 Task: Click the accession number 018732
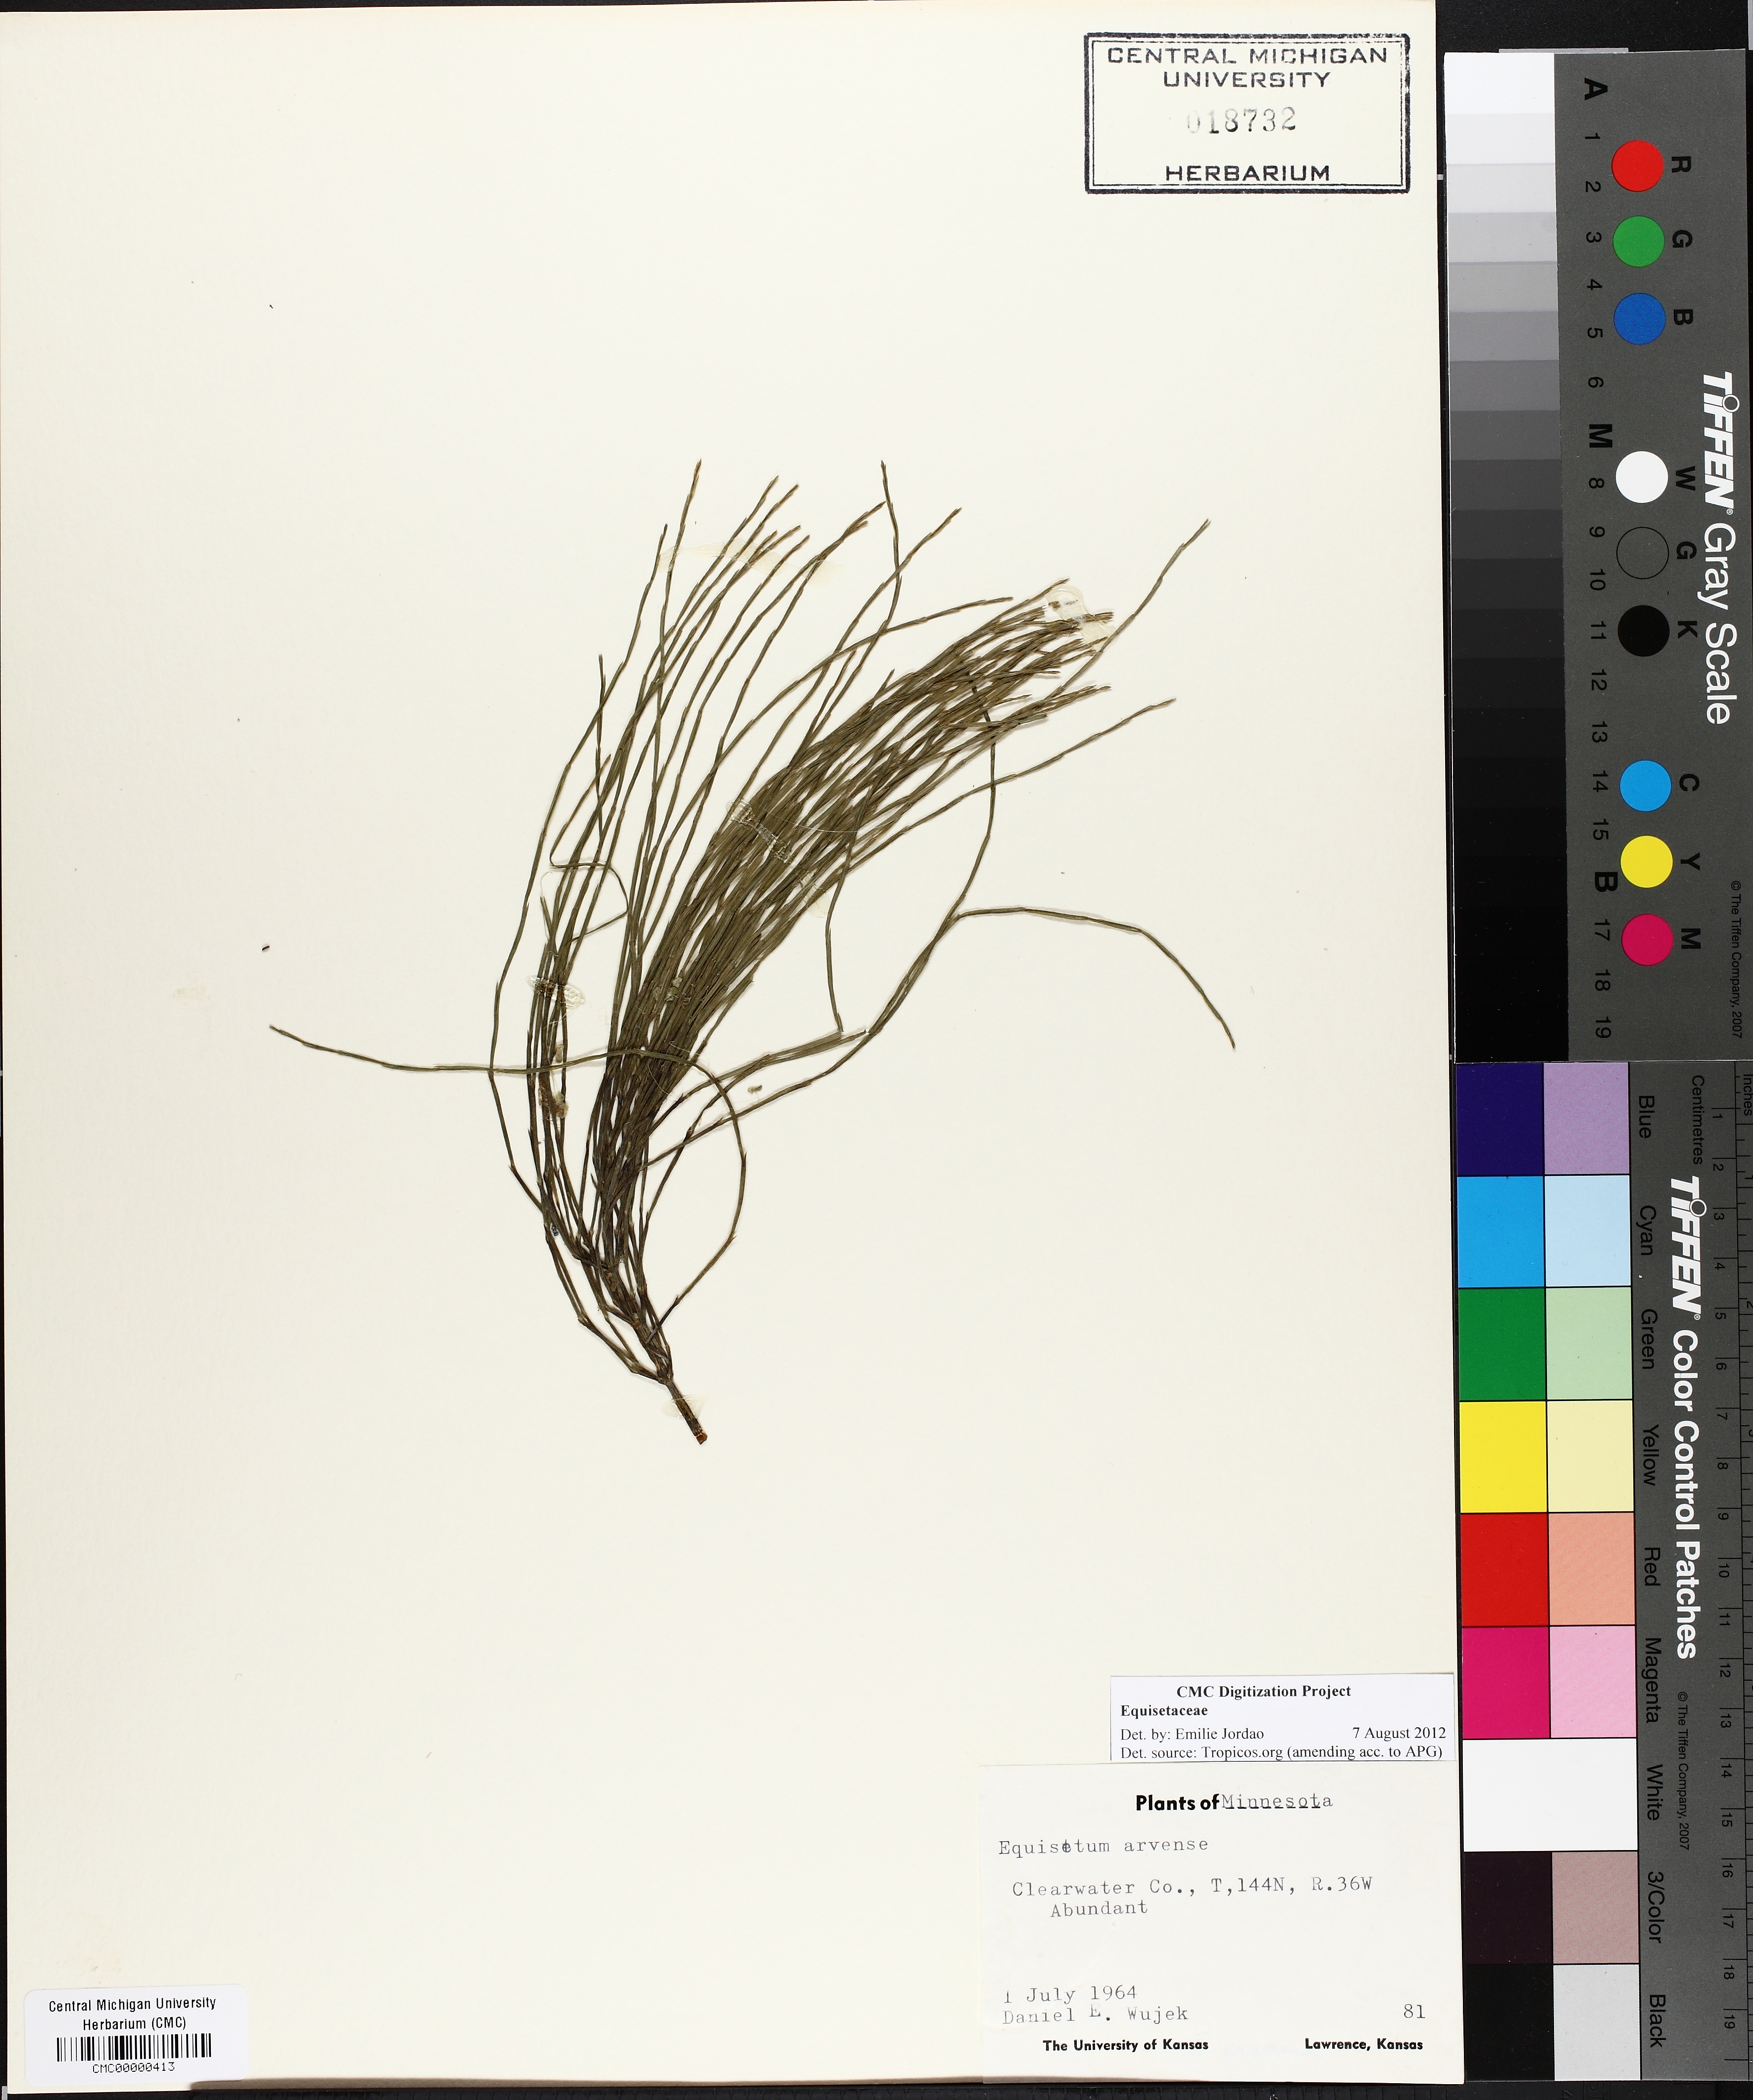(x=1241, y=121)
